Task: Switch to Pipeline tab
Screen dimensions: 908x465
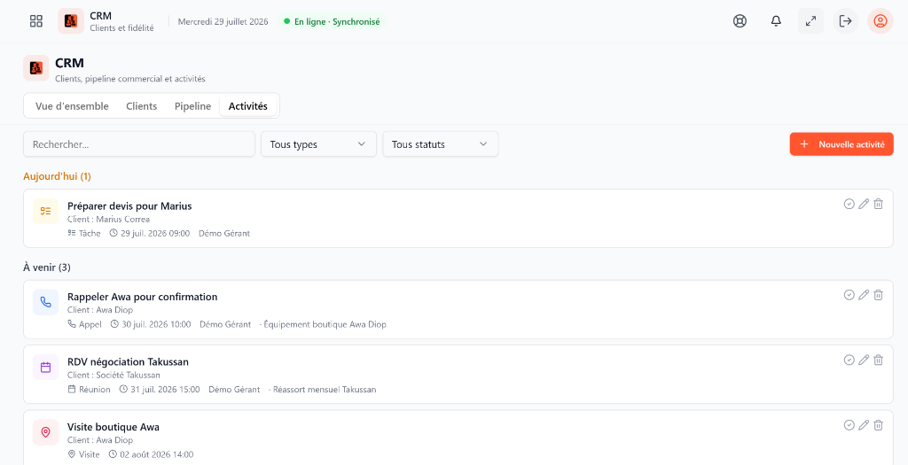Action: (x=192, y=106)
